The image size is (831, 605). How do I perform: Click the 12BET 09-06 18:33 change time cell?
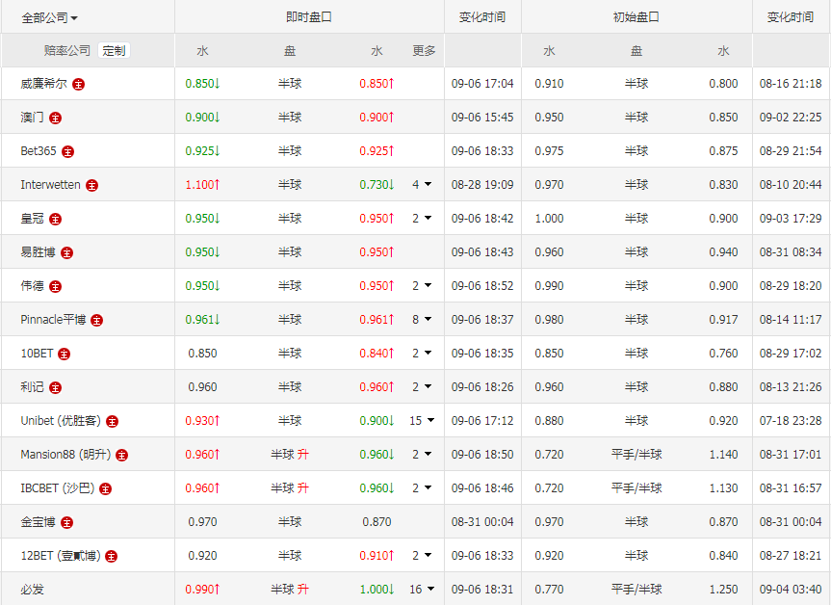click(x=482, y=556)
